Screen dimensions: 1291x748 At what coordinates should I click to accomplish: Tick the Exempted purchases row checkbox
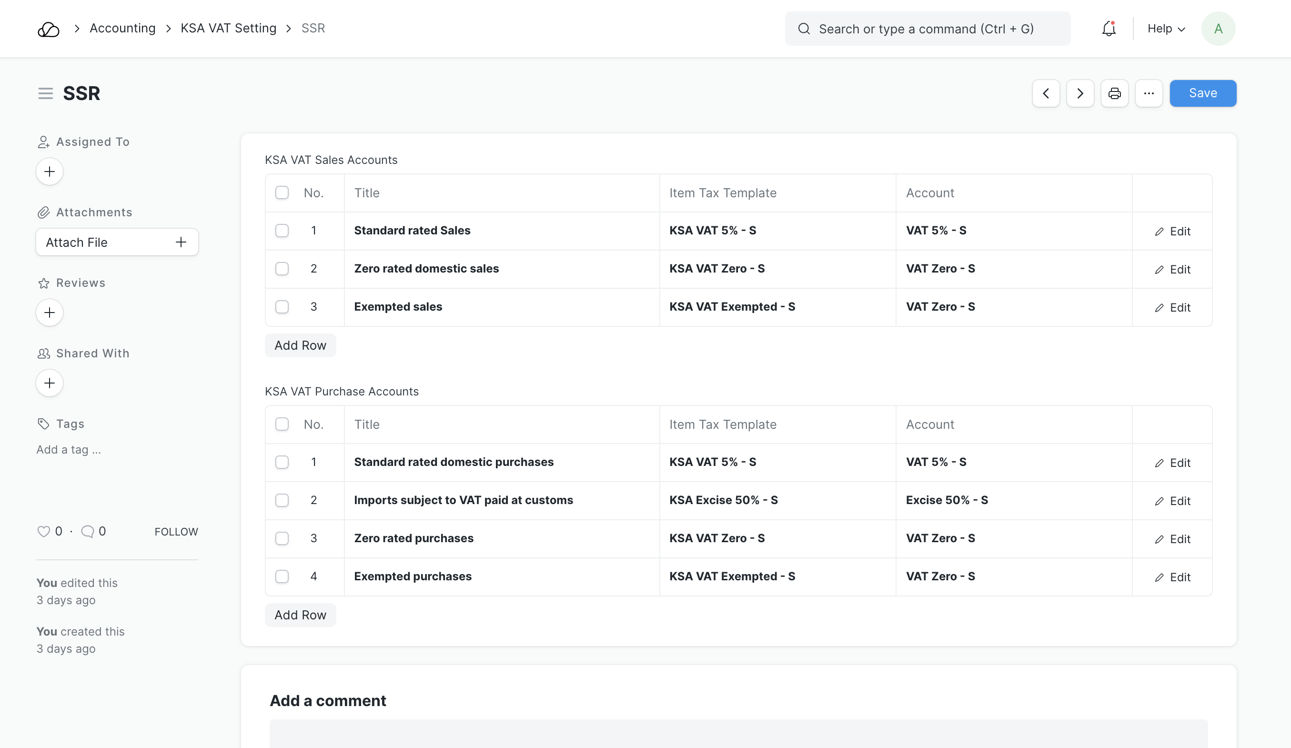(x=282, y=576)
